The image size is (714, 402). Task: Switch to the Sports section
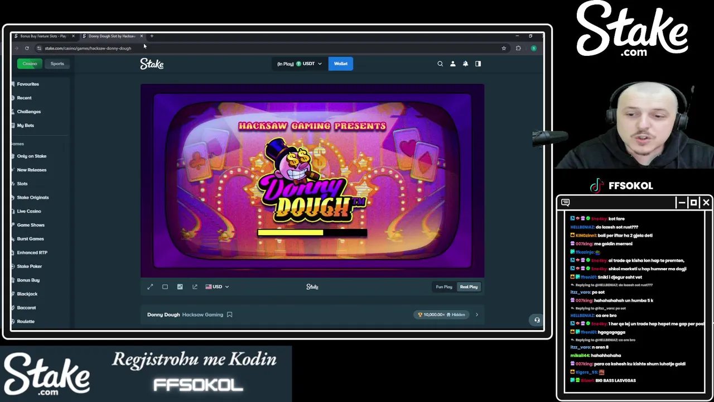click(x=57, y=64)
